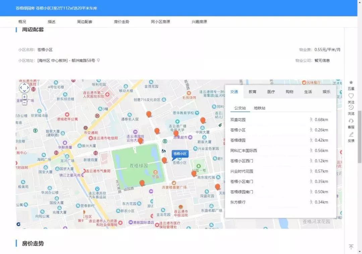This screenshot has height=254, width=362.
Task: Switch to the 教育 tab
Action: point(252,92)
